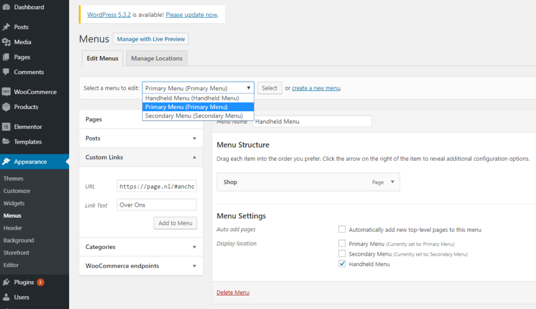The height and width of the screenshot is (309, 536).
Task: Click the Comments speech bubble icon
Action: [x=6, y=72]
